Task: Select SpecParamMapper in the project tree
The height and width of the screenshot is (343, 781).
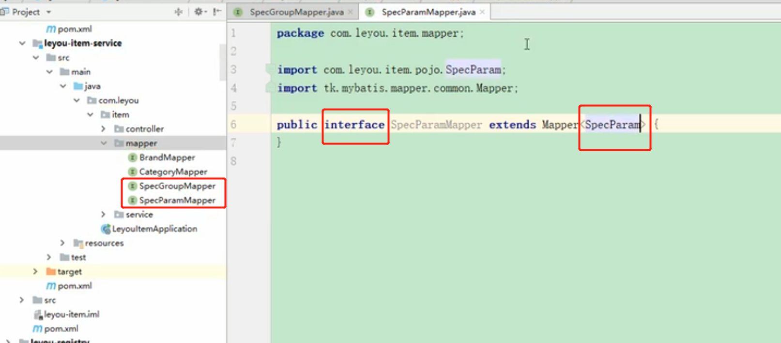Action: pos(177,200)
